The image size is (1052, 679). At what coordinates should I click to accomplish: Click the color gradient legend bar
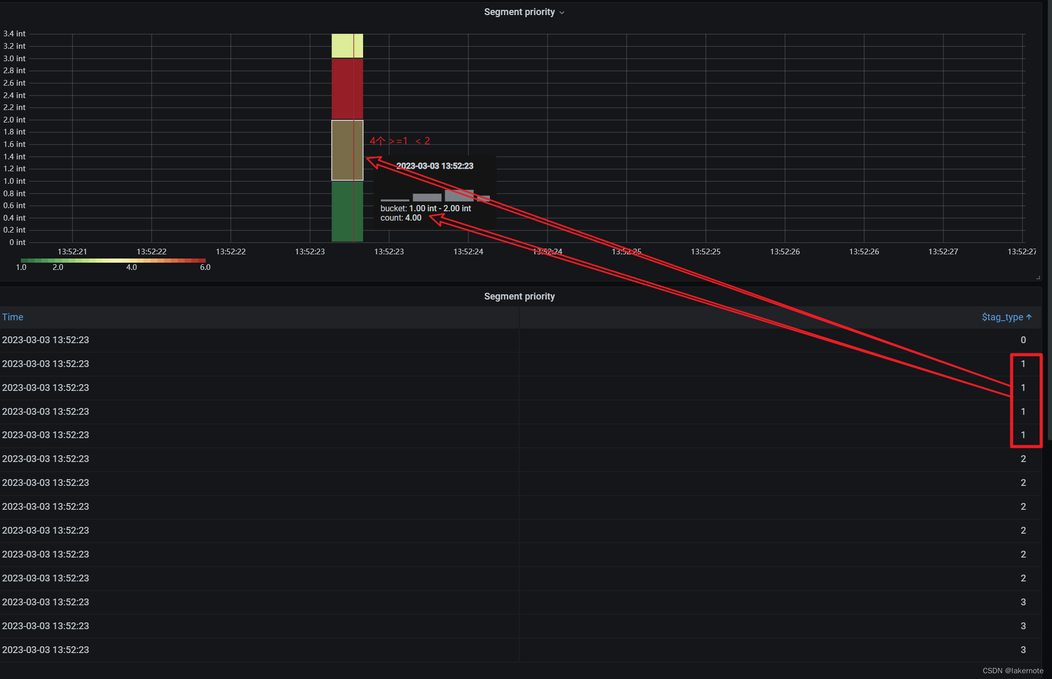pos(113,261)
